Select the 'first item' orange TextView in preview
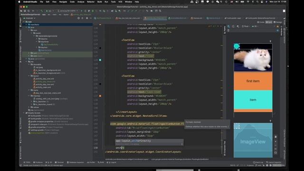304x171 pixels. (253, 81)
